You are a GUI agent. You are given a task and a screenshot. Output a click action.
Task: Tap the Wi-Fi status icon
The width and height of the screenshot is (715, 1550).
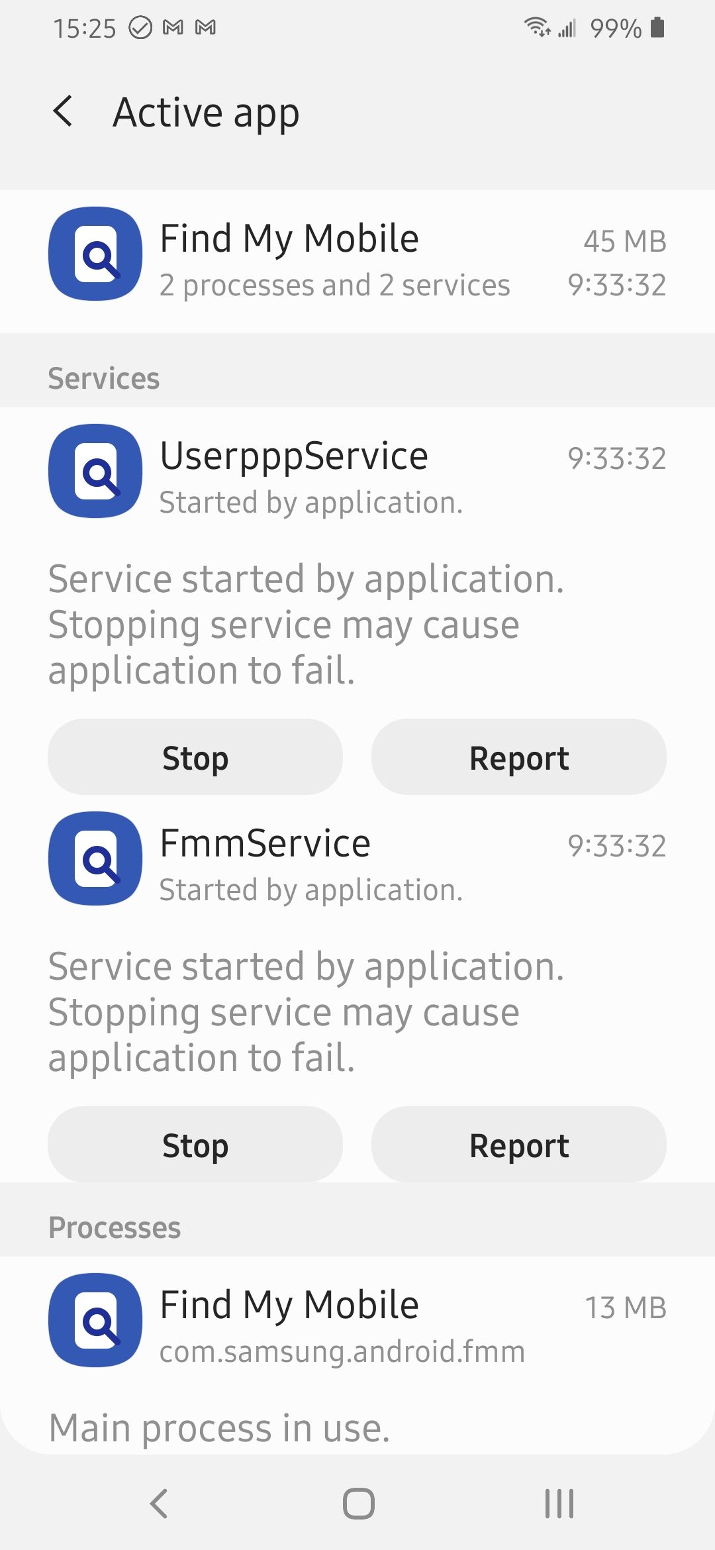click(537, 27)
